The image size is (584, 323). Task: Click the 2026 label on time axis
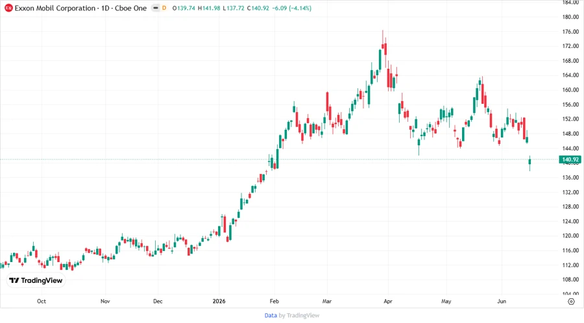point(219,301)
